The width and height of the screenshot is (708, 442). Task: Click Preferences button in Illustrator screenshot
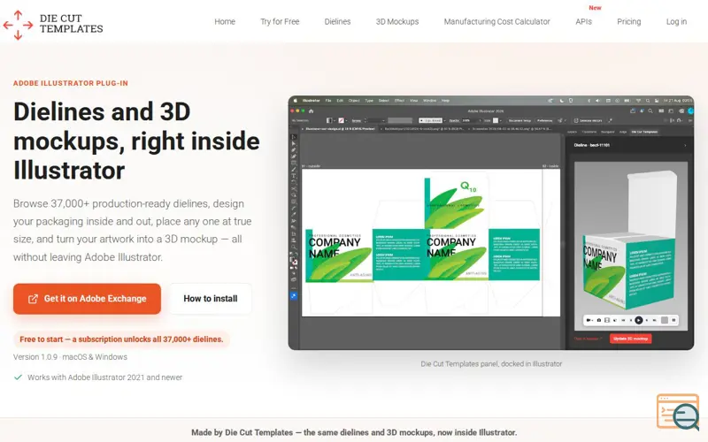[544, 120]
